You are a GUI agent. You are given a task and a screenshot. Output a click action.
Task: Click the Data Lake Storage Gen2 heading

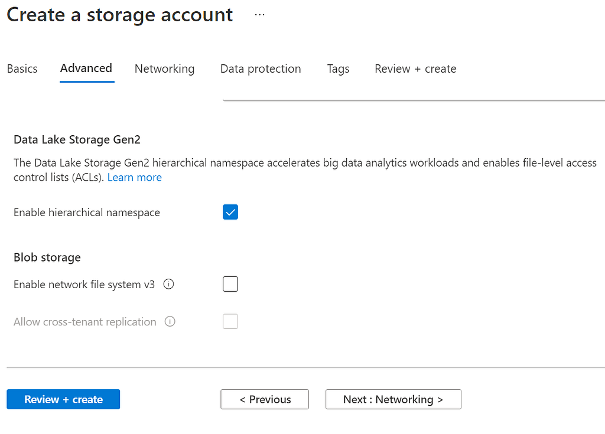77,140
